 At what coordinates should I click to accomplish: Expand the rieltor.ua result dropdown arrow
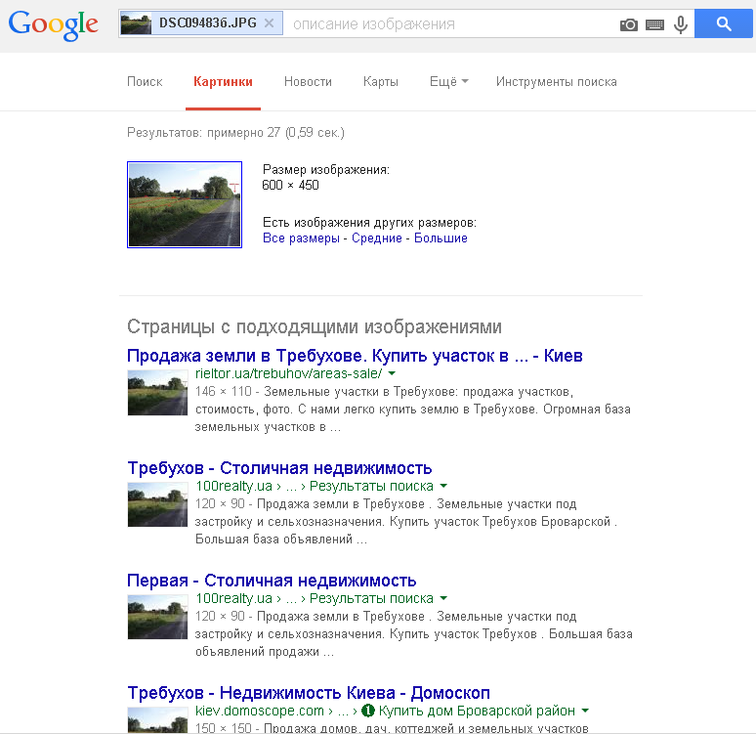pyautogui.click(x=392, y=374)
